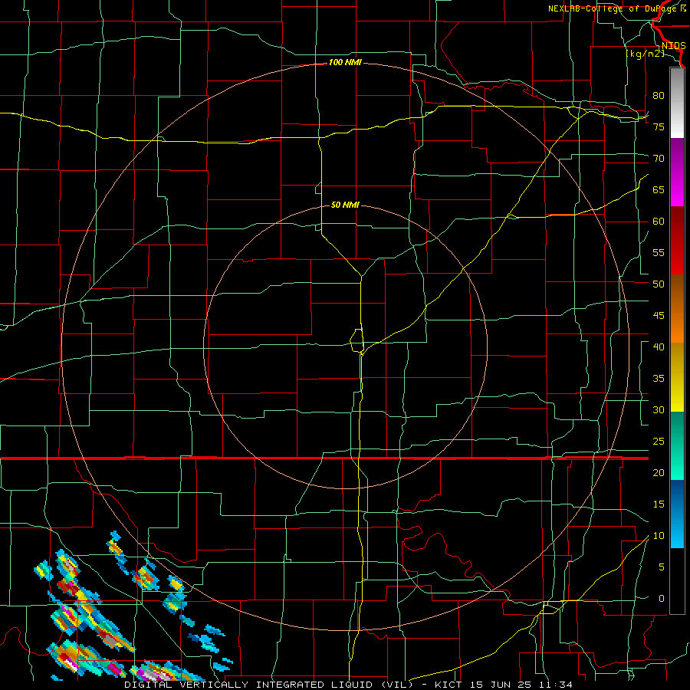
Task: Click the 35 value on the scale
Action: tap(659, 379)
